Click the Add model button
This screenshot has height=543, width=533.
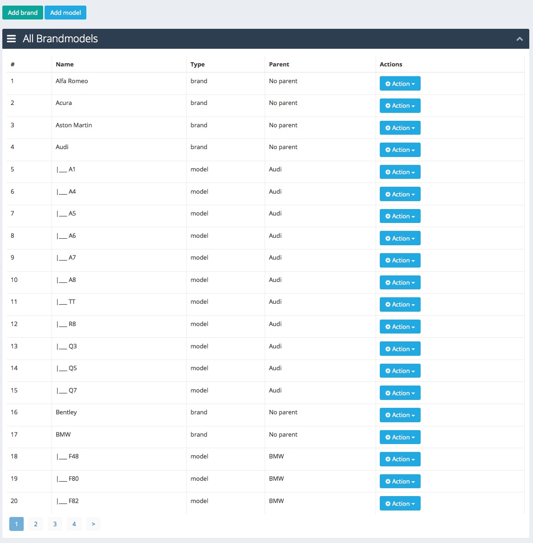coord(65,13)
